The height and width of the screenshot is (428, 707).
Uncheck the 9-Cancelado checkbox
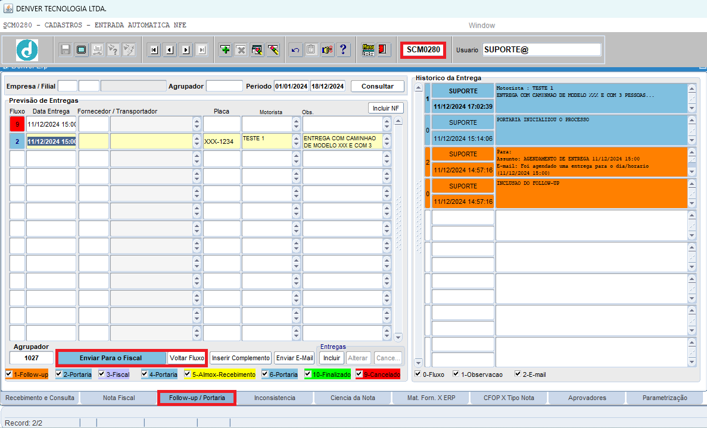pos(359,374)
